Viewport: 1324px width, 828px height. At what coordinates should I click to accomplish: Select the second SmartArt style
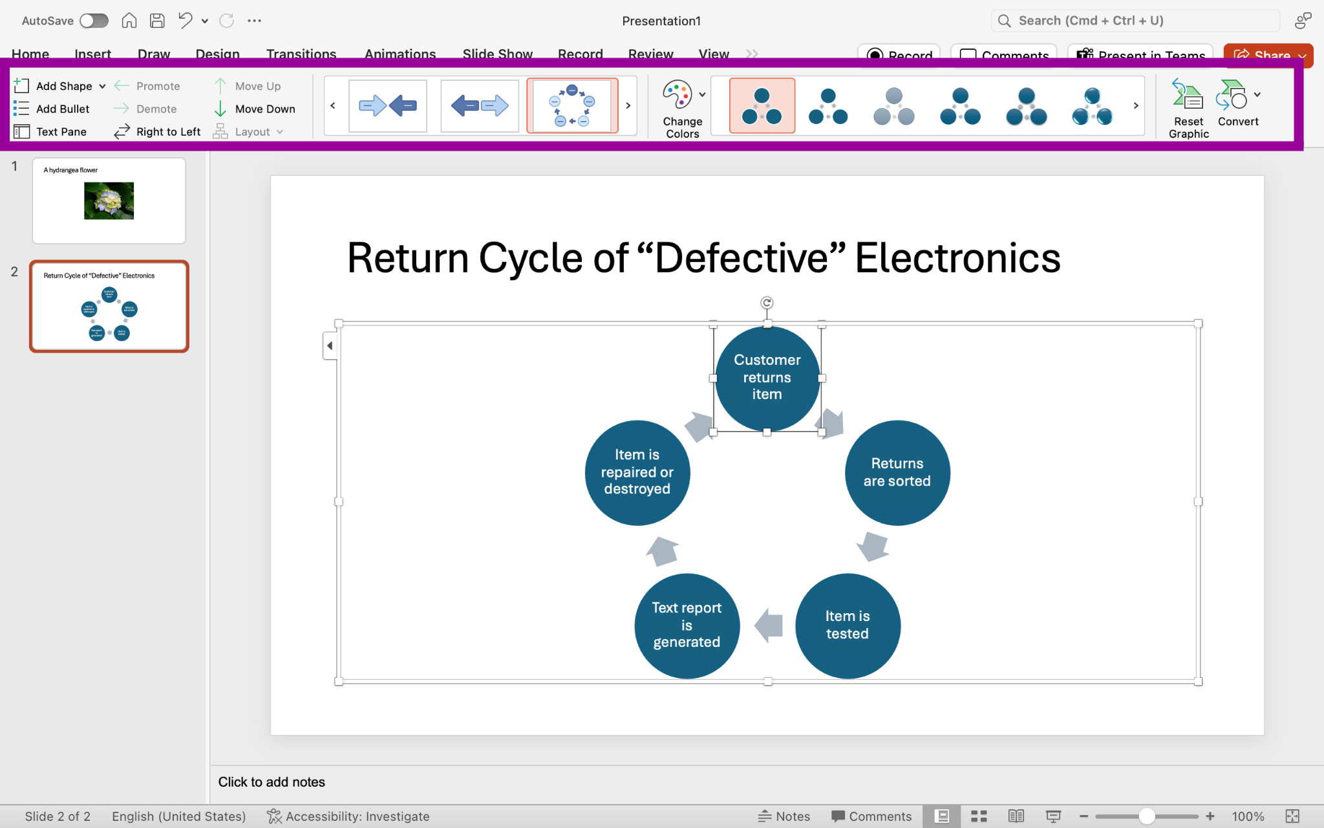click(x=828, y=105)
